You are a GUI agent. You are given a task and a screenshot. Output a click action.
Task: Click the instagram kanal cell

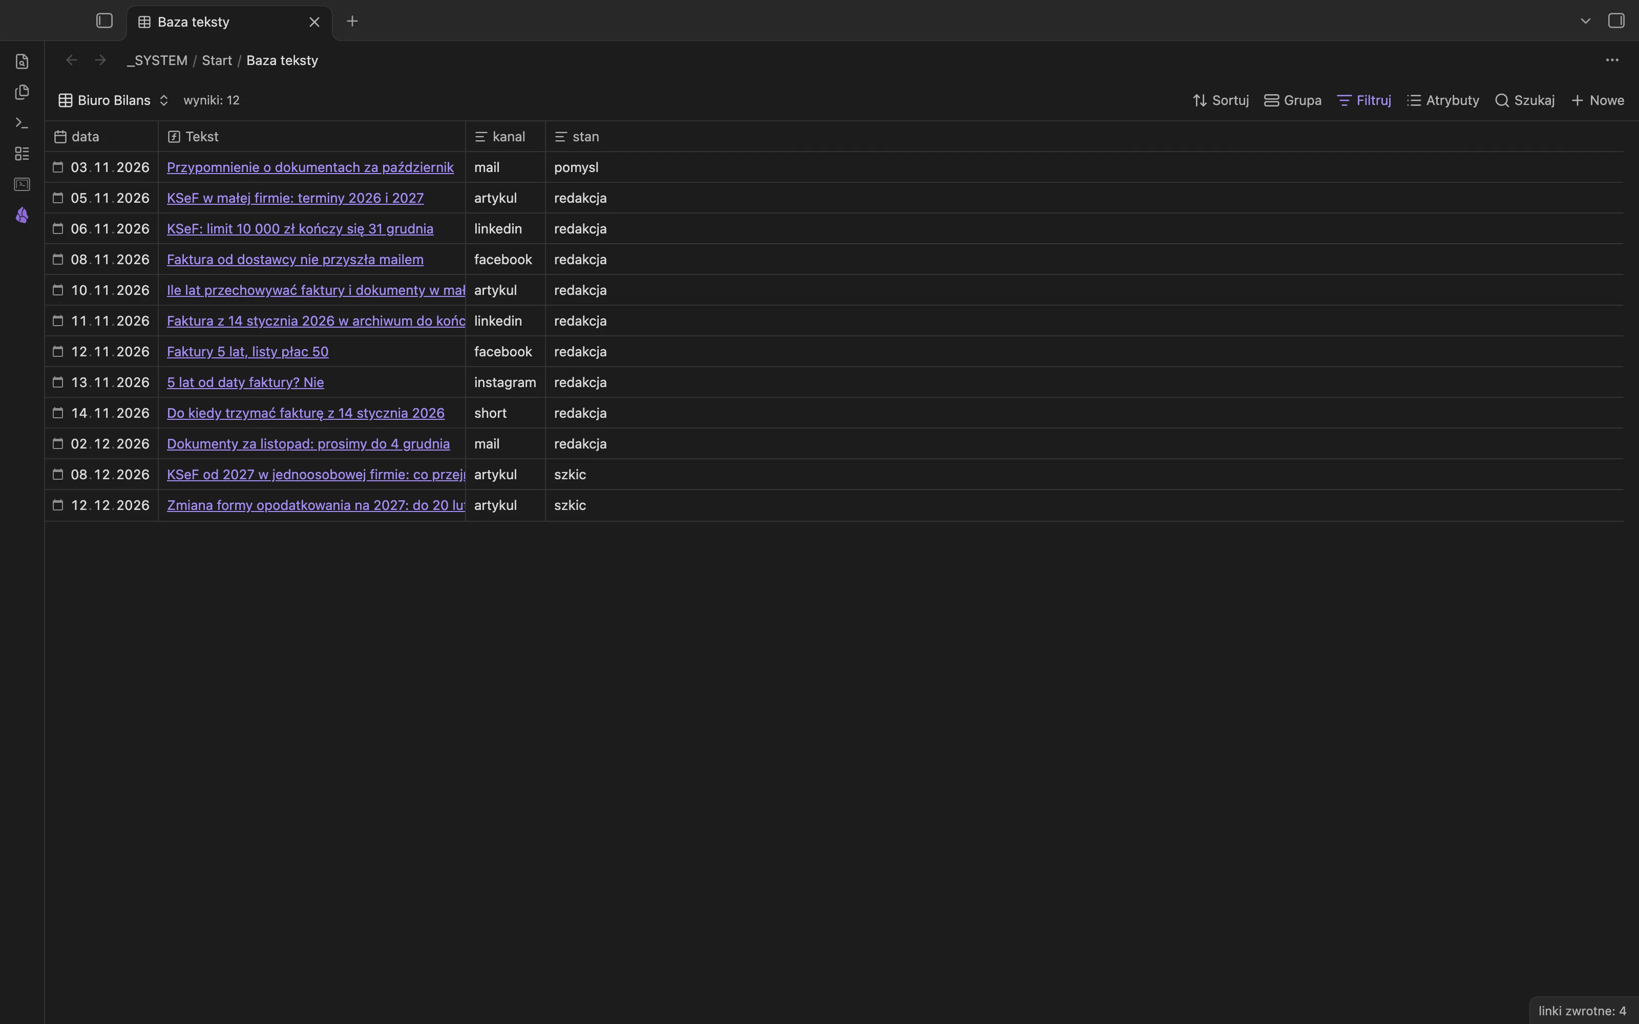coord(505,382)
